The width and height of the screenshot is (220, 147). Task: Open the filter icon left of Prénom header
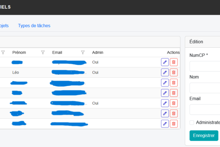[x=3, y=53]
